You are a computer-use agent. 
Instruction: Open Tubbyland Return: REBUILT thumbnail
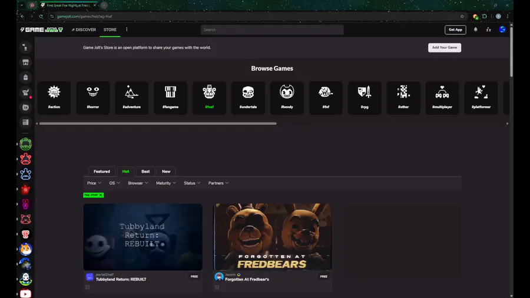click(x=143, y=237)
